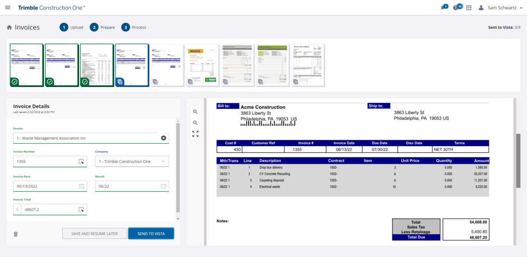This screenshot has height=257, width=527.
Task: Click Send to Vista button
Action: (151, 234)
